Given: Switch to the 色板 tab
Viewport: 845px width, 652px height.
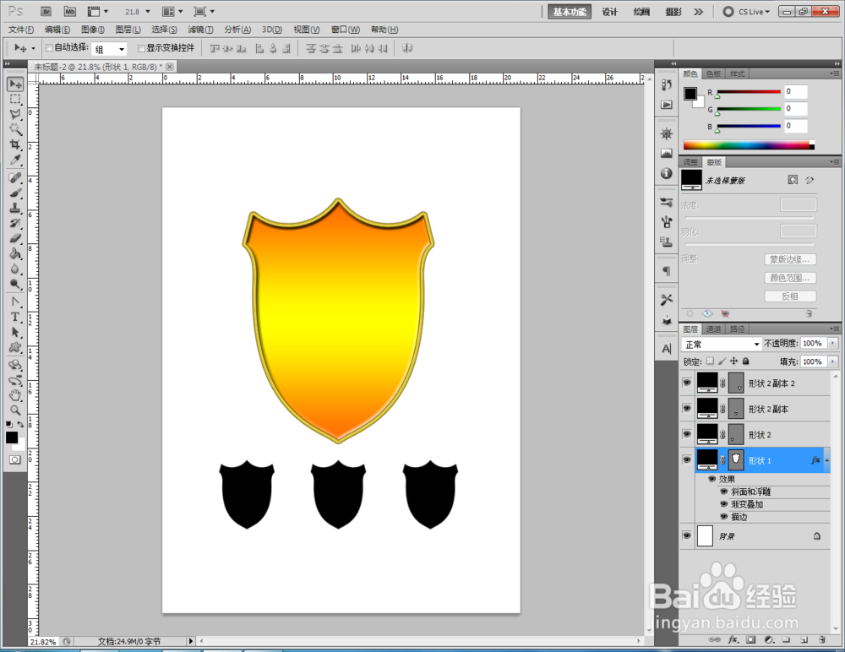Looking at the screenshot, I should (x=713, y=73).
